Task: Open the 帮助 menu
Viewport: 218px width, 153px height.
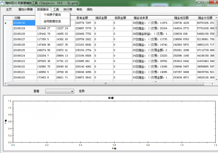Action: point(80,9)
